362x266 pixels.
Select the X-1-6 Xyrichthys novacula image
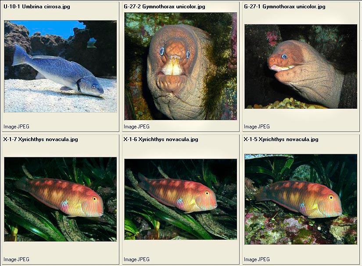coord(180,199)
